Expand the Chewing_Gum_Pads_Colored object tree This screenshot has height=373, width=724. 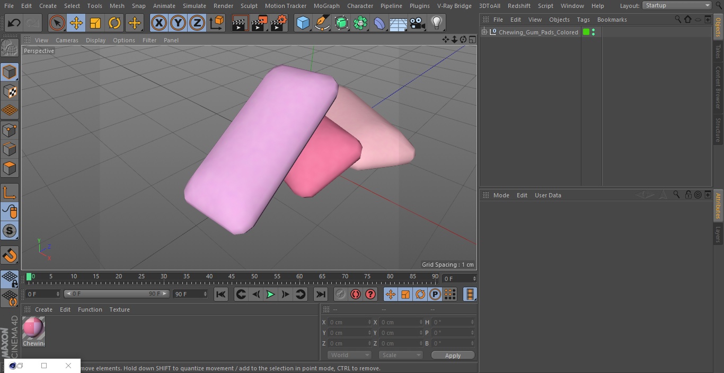coord(484,32)
